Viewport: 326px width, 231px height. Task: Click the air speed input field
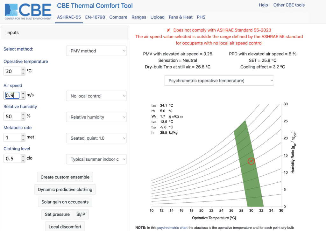pos(12,95)
